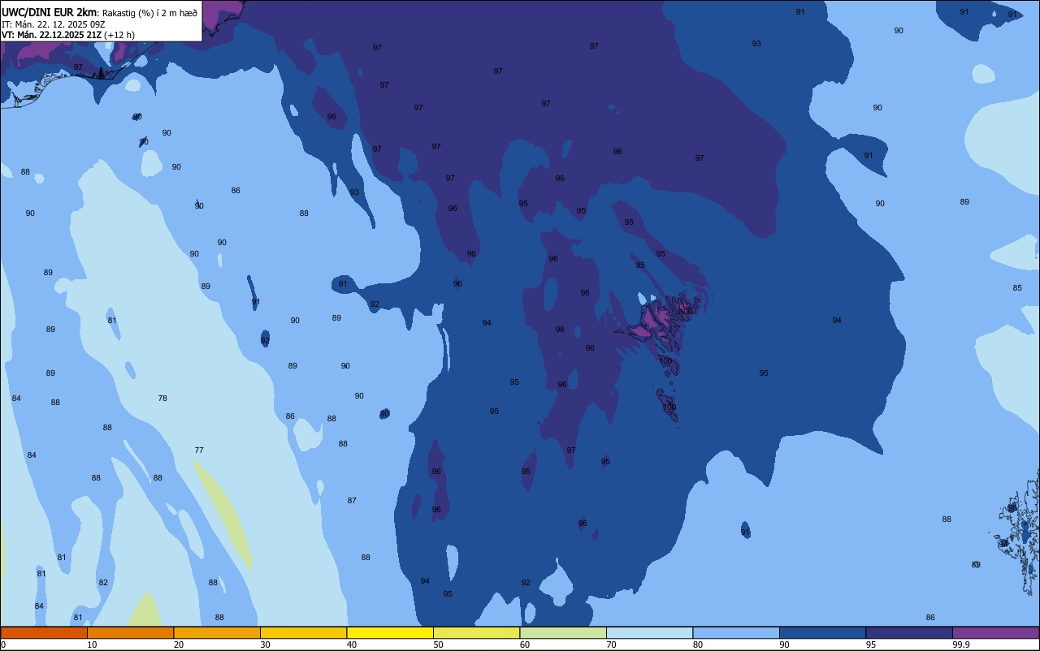Click the 80–90 light blue legend swatch
This screenshot has width=1040, height=651.
click(x=736, y=632)
